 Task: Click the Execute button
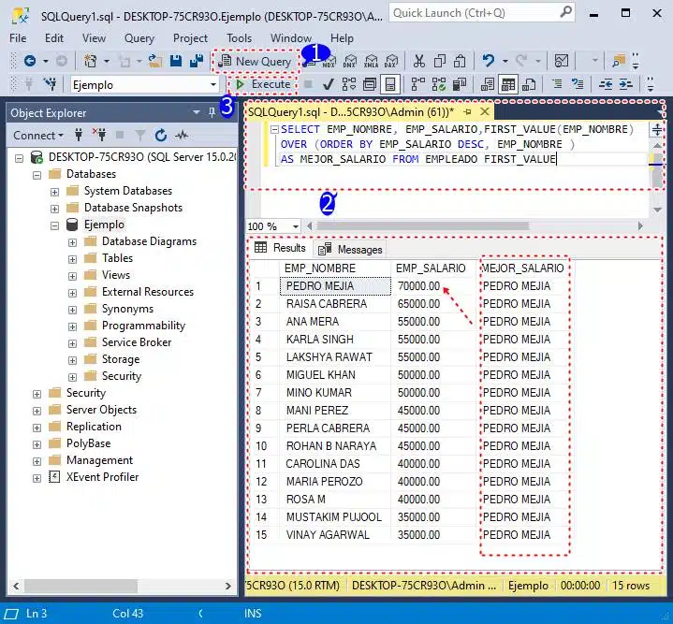coord(264,84)
